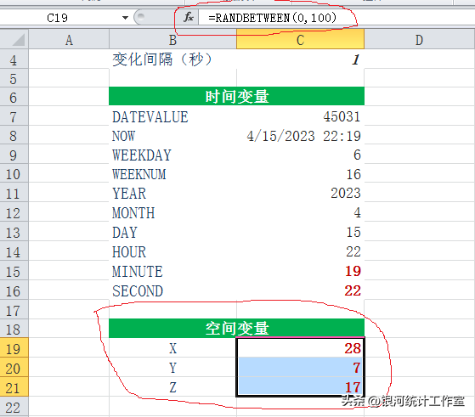
Task: Click the green 空间变量 header cell
Action: pyautogui.click(x=236, y=329)
